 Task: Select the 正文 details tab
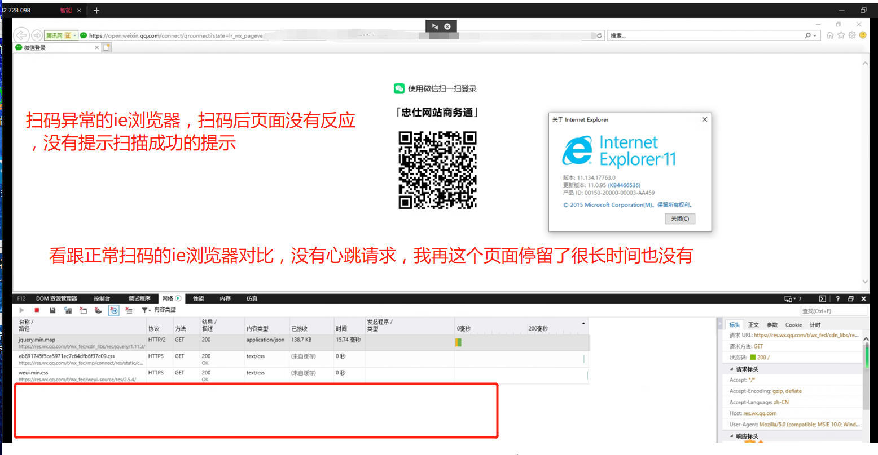click(x=753, y=325)
